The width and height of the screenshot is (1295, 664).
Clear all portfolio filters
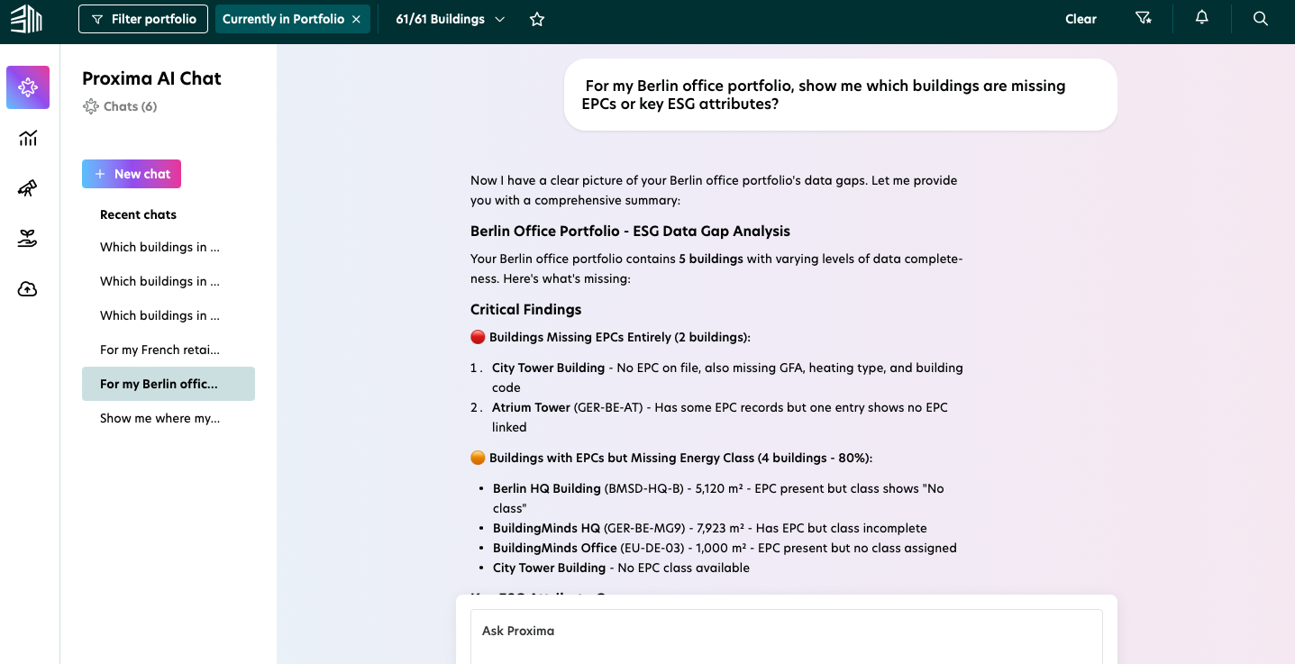(1081, 19)
